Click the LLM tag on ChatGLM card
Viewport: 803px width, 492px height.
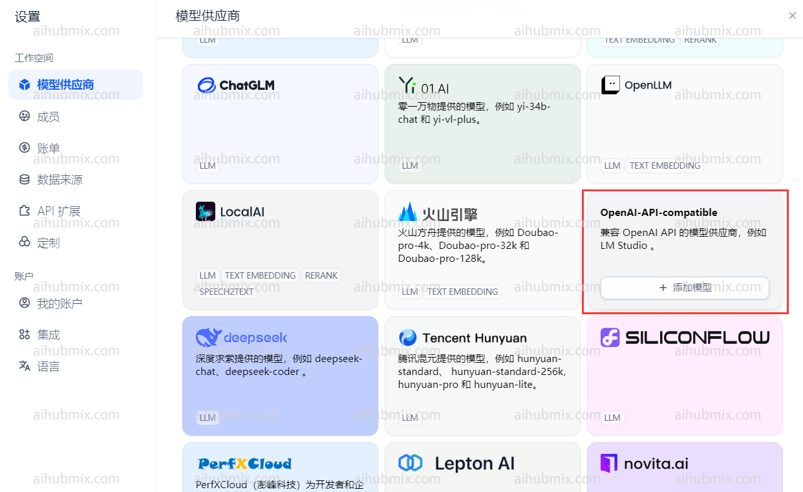208,166
